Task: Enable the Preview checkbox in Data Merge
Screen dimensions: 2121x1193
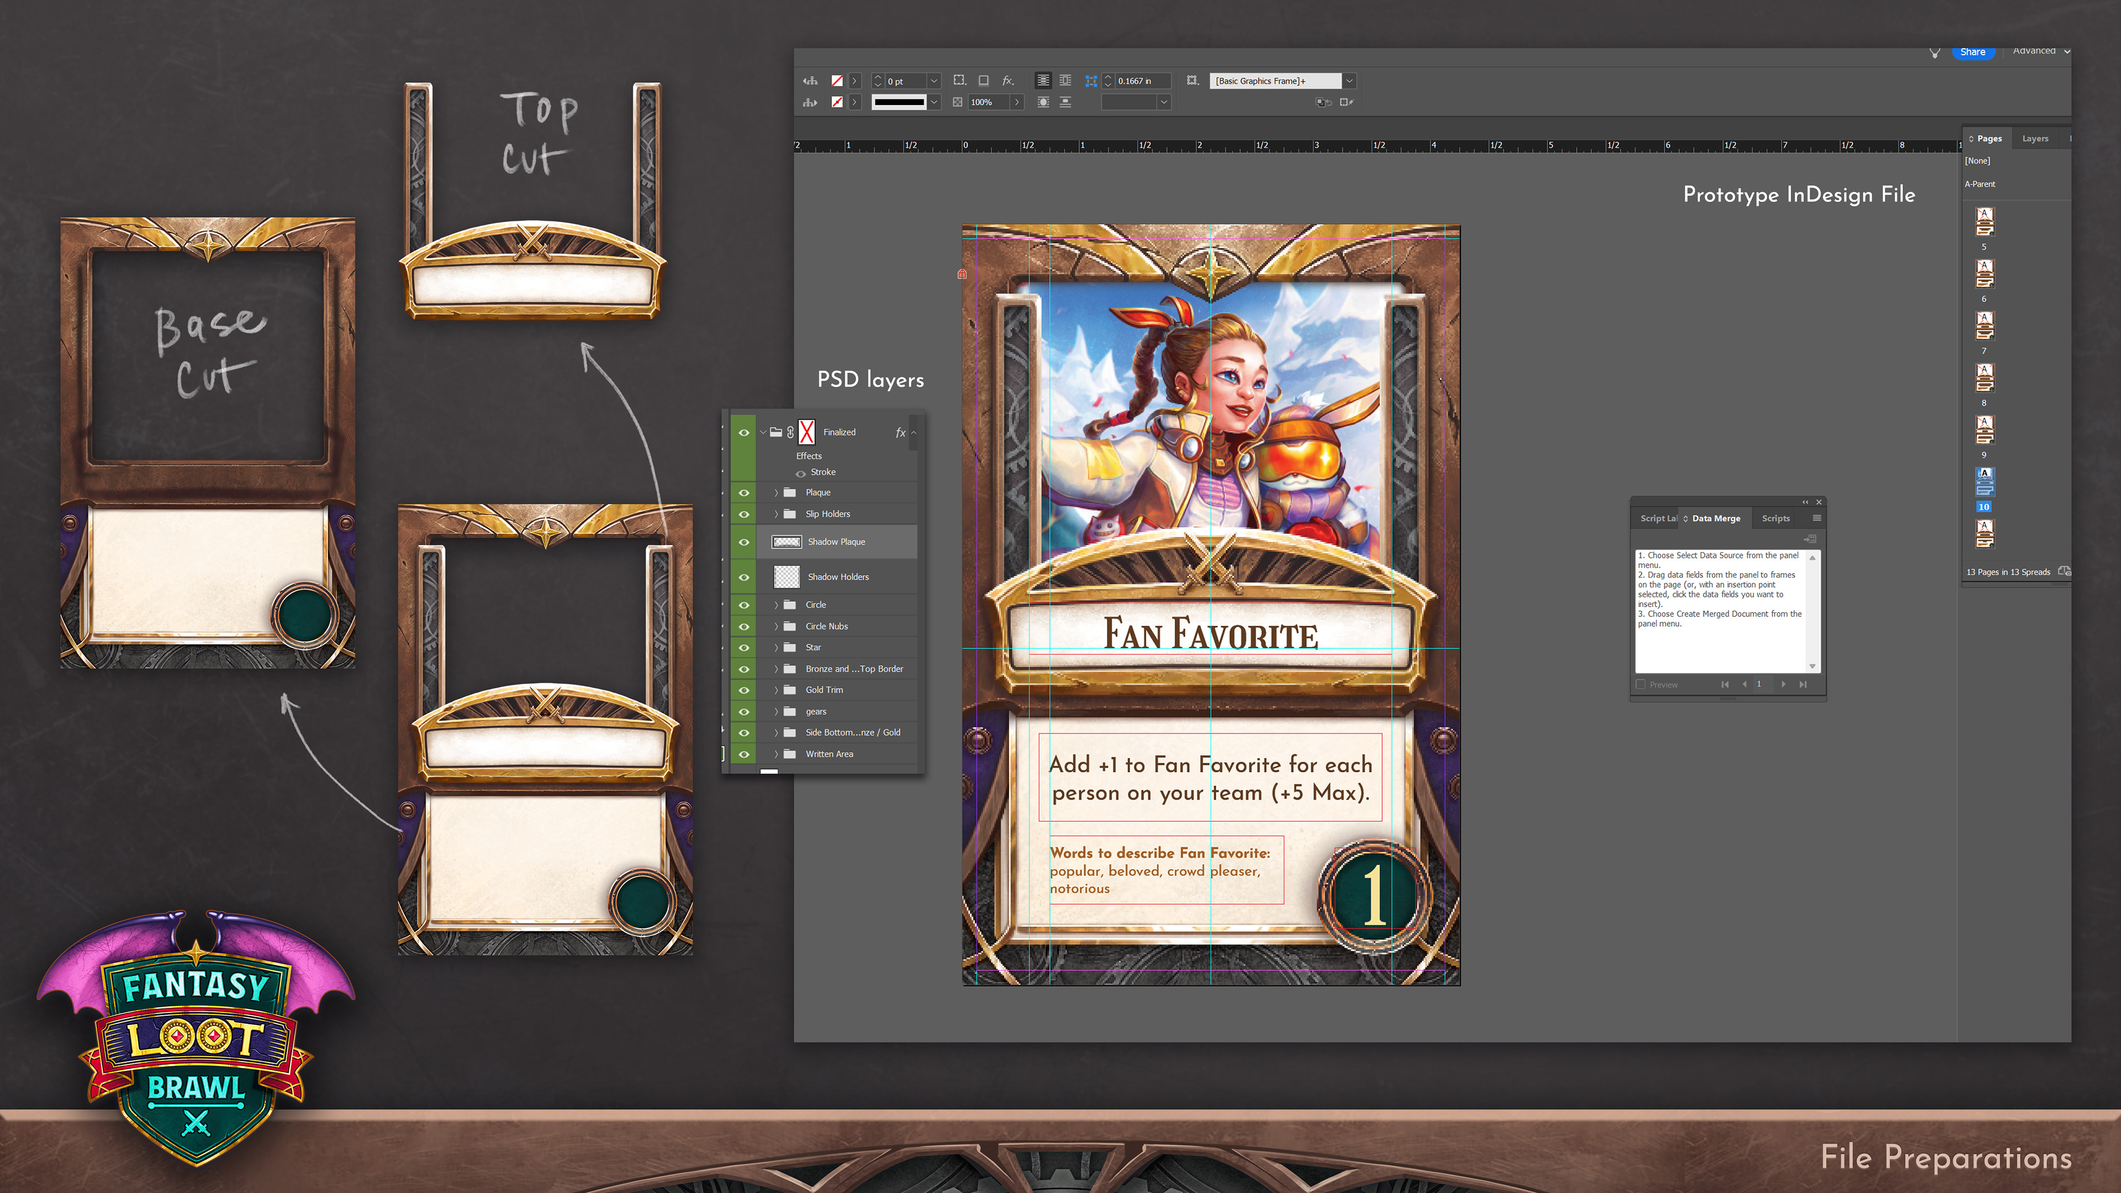Action: tap(1640, 684)
